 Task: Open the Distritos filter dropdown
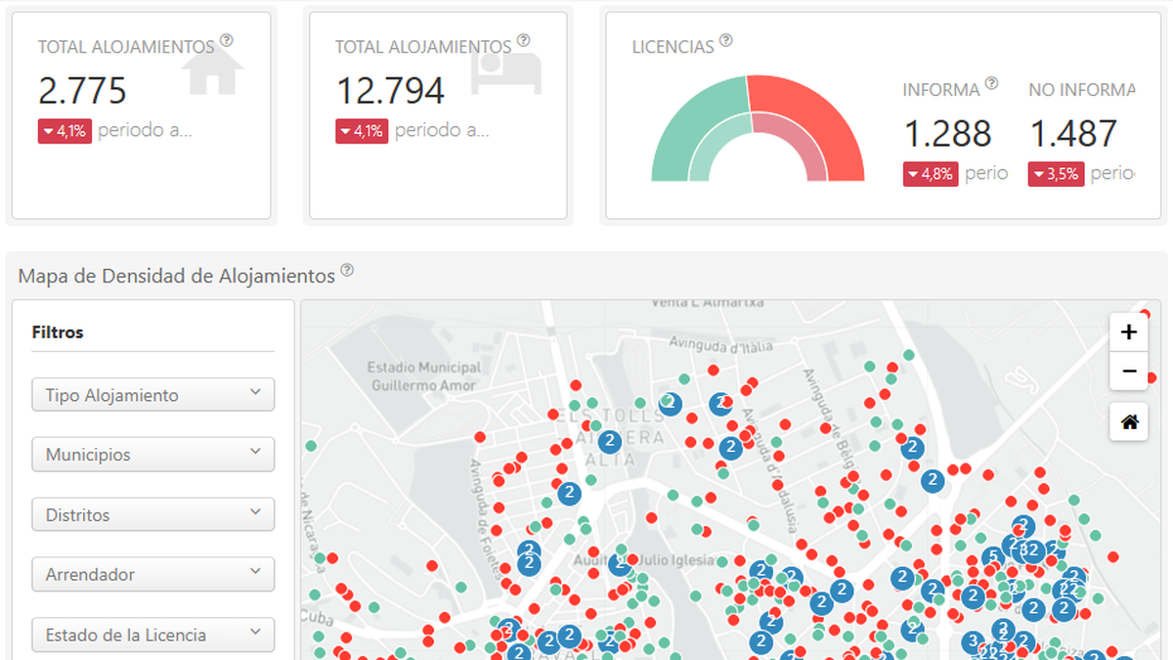pyautogui.click(x=153, y=515)
